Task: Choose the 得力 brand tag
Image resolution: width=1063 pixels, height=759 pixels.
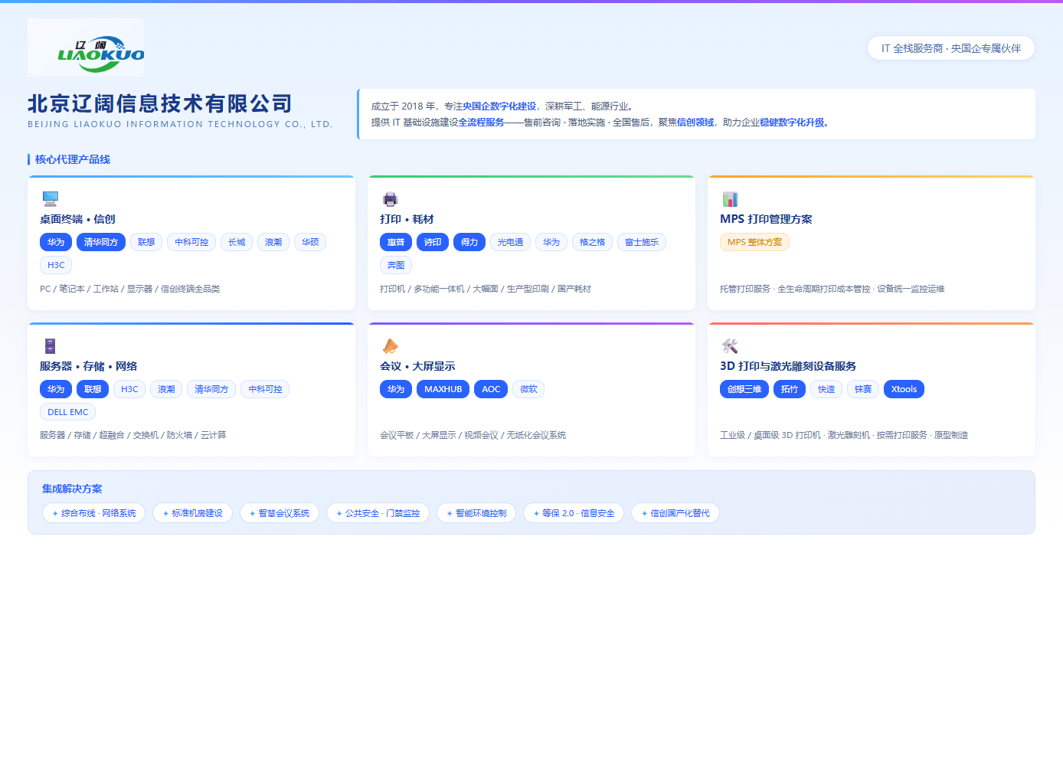Action: coord(469,242)
